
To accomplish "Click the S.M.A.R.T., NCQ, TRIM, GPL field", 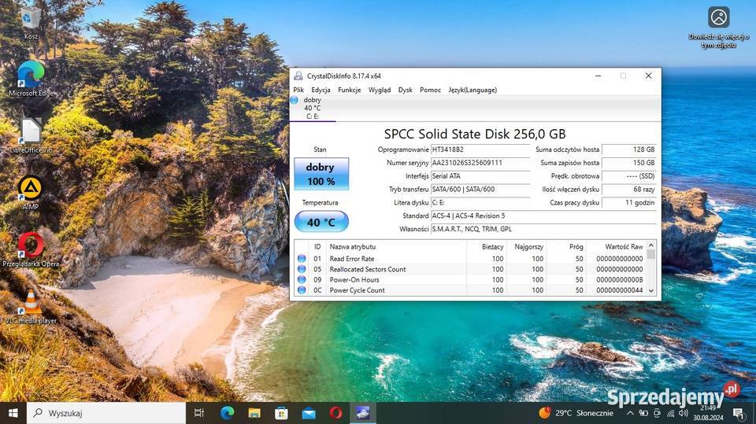I will tap(543, 229).
